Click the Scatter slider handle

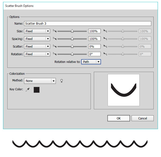click(72, 46)
